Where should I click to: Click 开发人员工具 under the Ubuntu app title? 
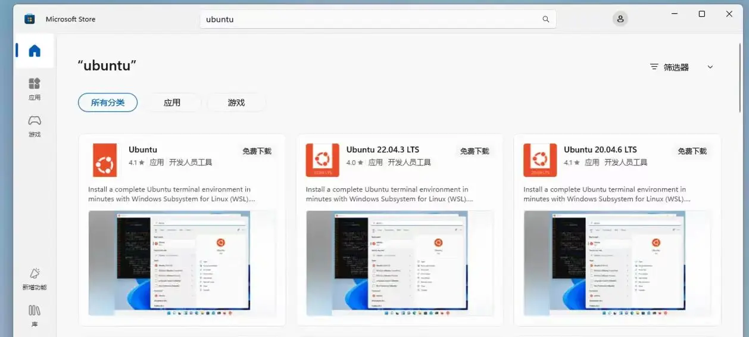coord(191,162)
